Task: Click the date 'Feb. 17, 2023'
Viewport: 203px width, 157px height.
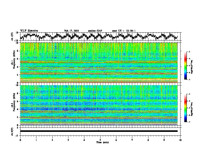Action: coord(72,31)
